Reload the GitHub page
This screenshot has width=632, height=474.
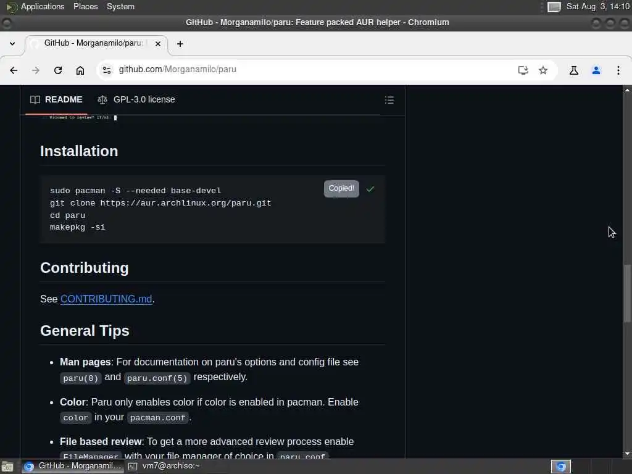(58, 70)
